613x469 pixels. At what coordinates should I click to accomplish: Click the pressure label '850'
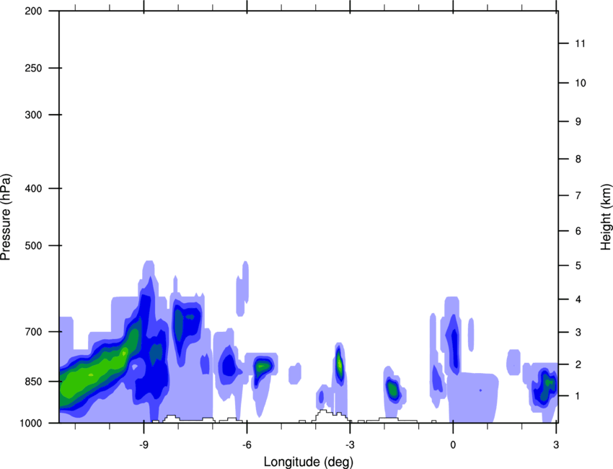click(x=34, y=382)
